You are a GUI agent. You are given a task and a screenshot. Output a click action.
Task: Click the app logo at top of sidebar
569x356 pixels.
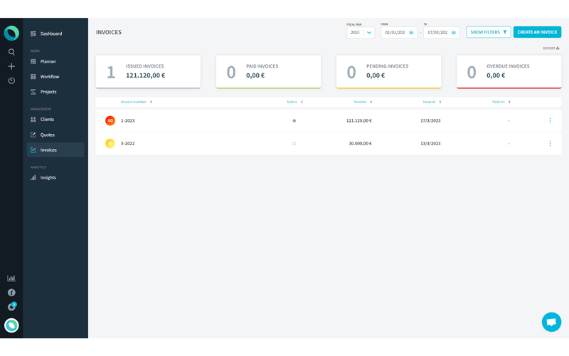(x=11, y=33)
